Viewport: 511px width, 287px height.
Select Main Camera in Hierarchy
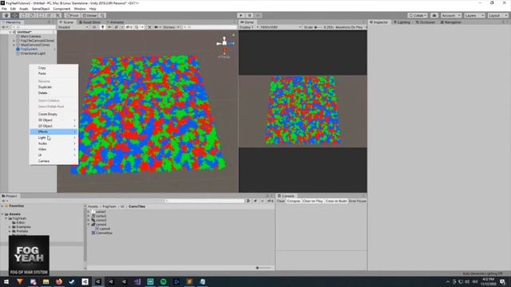[x=30, y=37]
